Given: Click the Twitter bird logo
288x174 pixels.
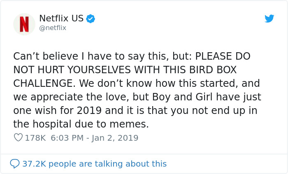Looking at the screenshot, I should click(x=269, y=19).
